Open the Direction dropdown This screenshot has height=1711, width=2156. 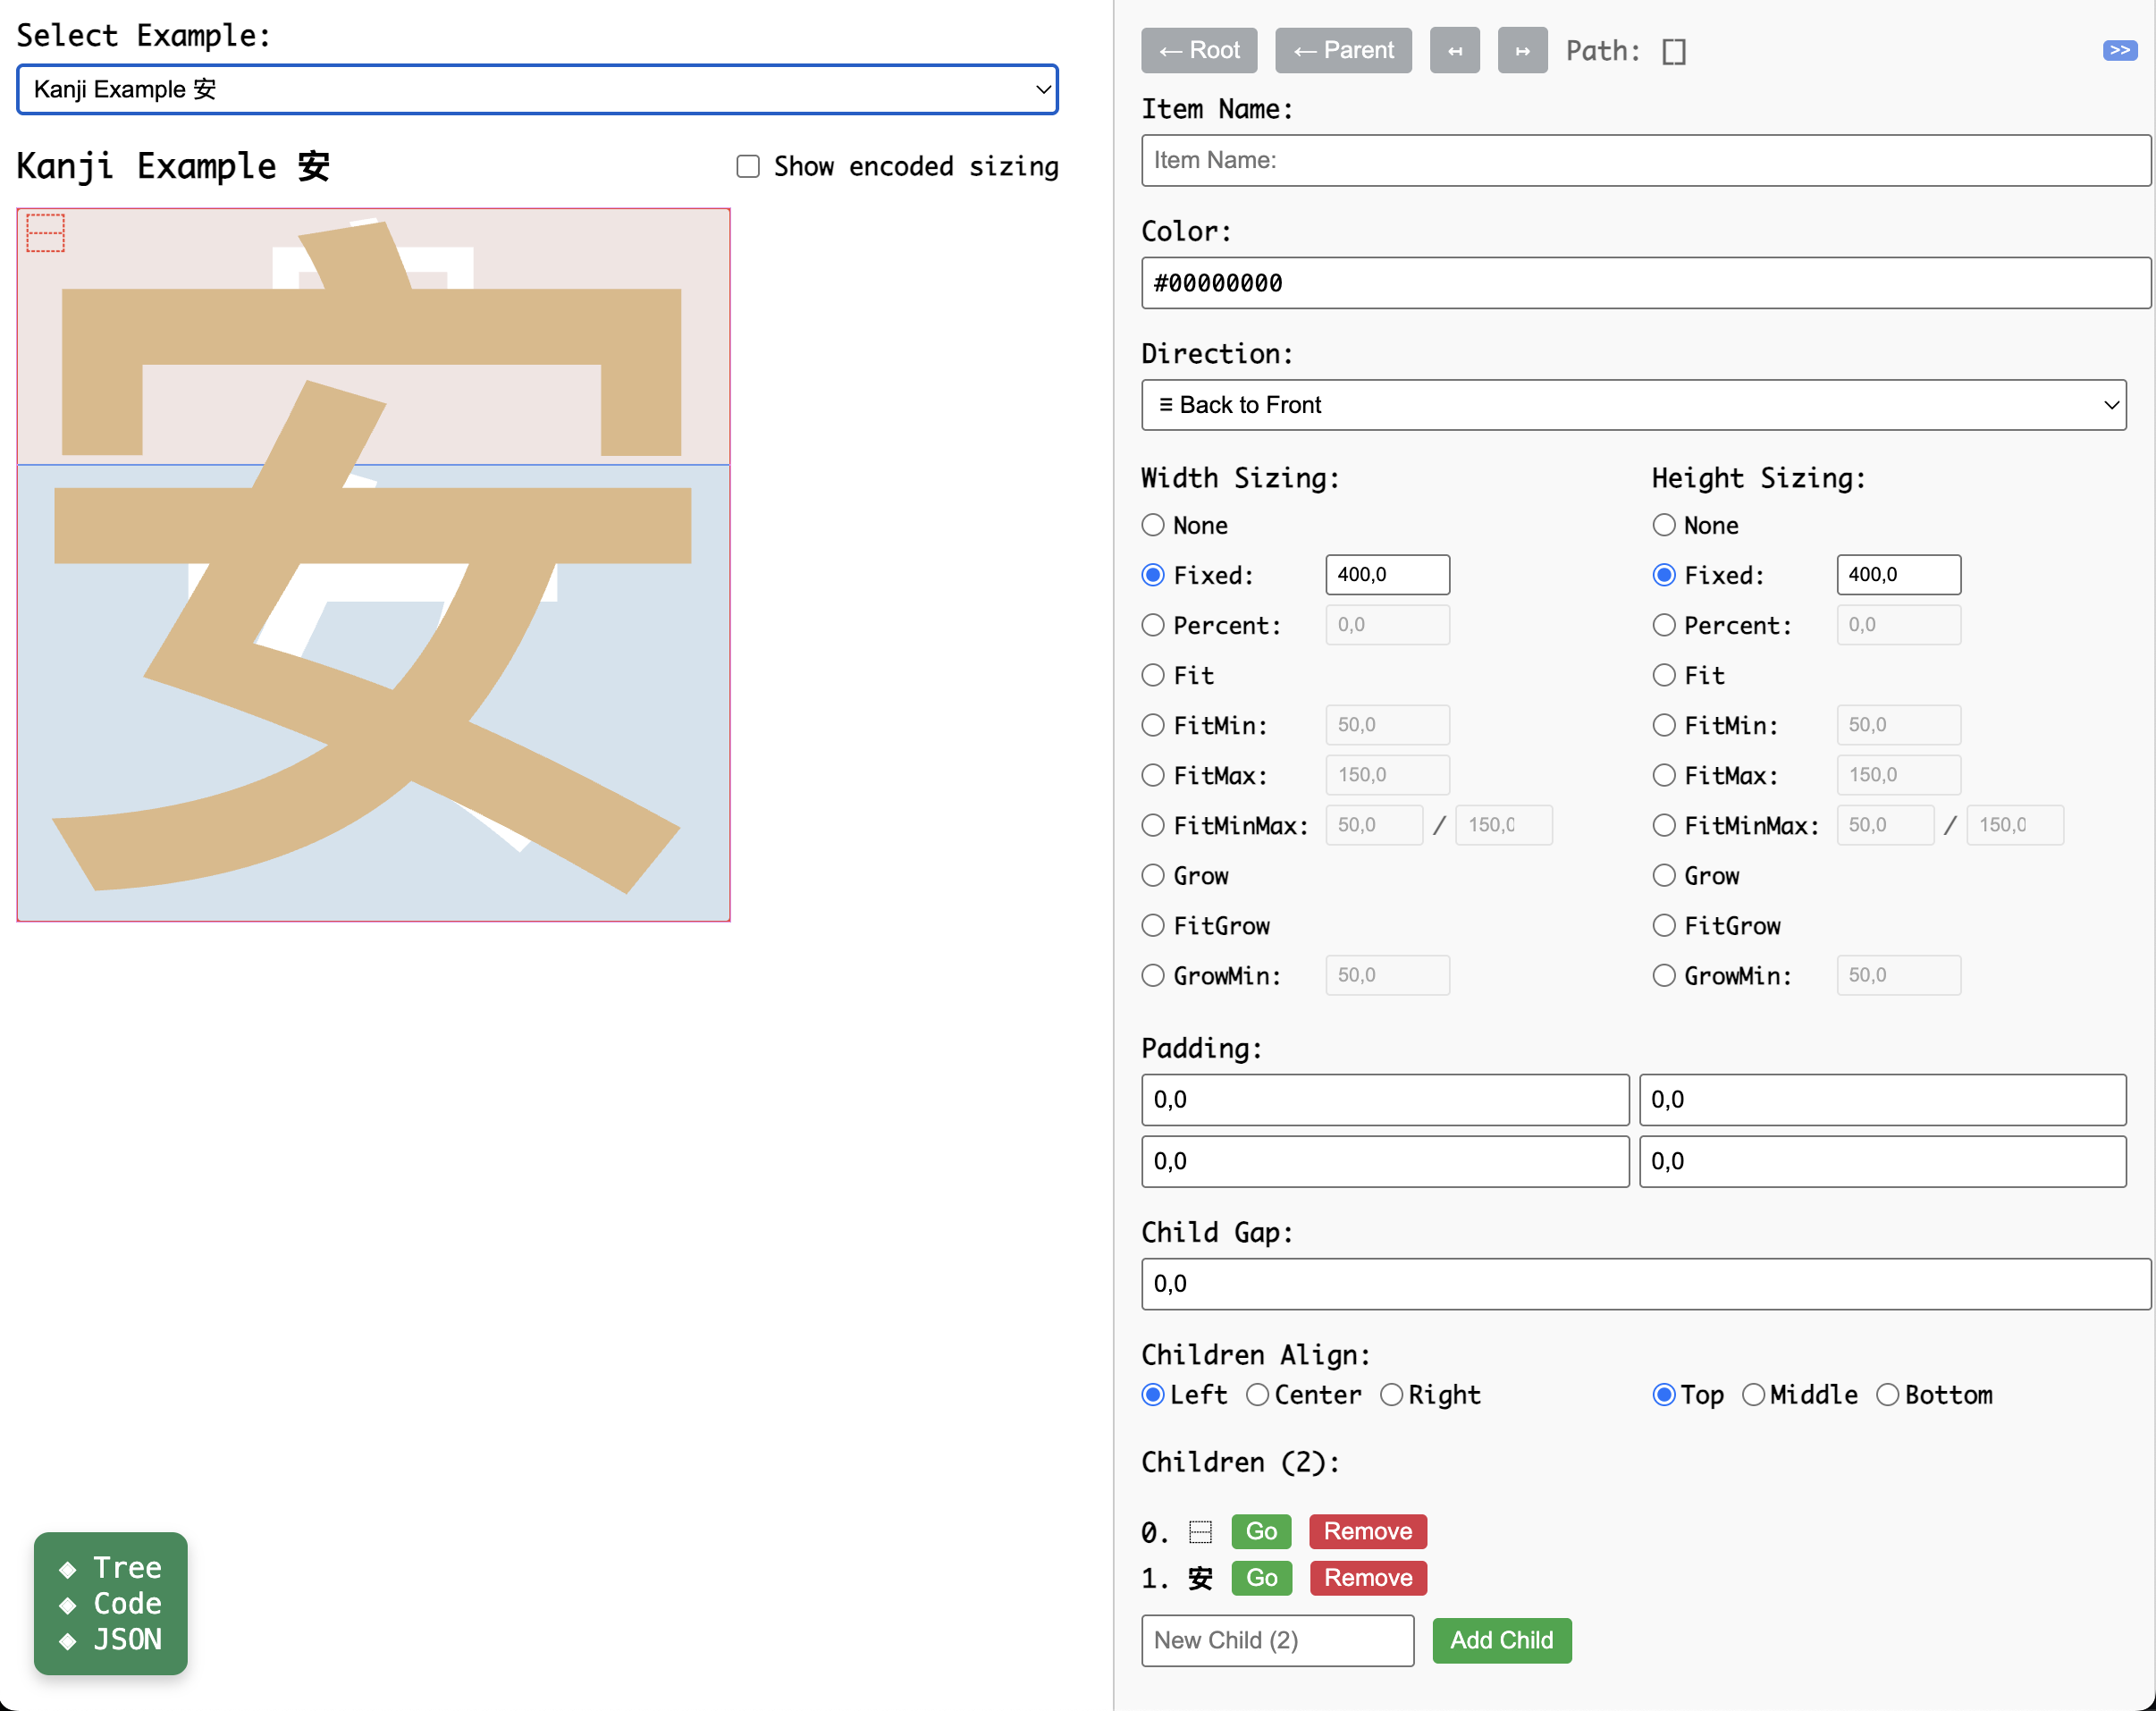tap(1634, 405)
